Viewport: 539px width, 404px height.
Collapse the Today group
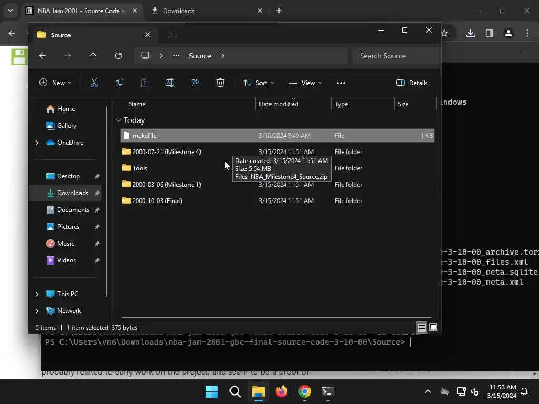[x=118, y=120]
